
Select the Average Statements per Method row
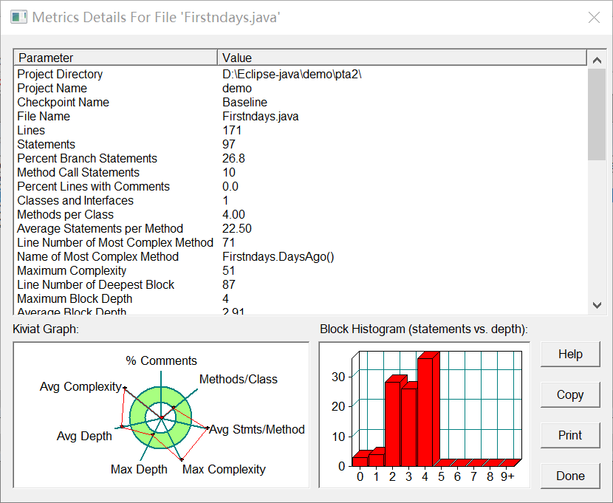click(301, 229)
